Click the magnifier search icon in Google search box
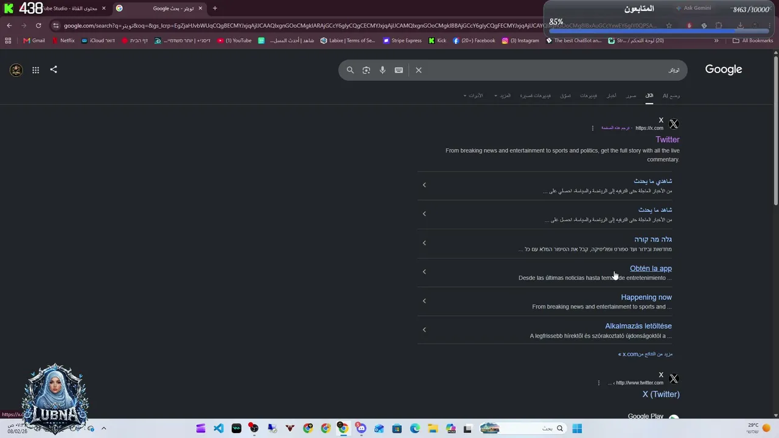Viewport: 779px width, 438px height. pos(350,70)
